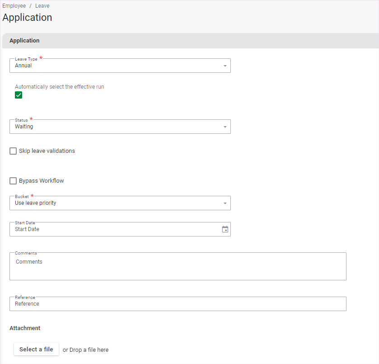Image resolution: width=379 pixels, height=364 pixels.
Task: Uncheck Automatically select the effective run
Action: click(x=19, y=95)
